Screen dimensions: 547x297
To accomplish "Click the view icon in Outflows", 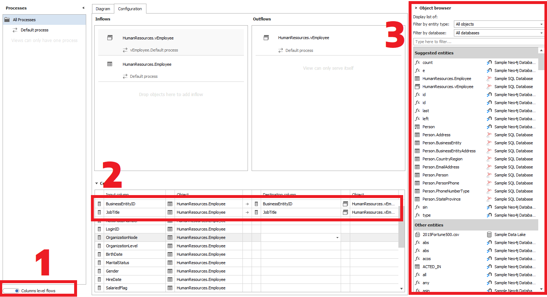I will [x=266, y=38].
